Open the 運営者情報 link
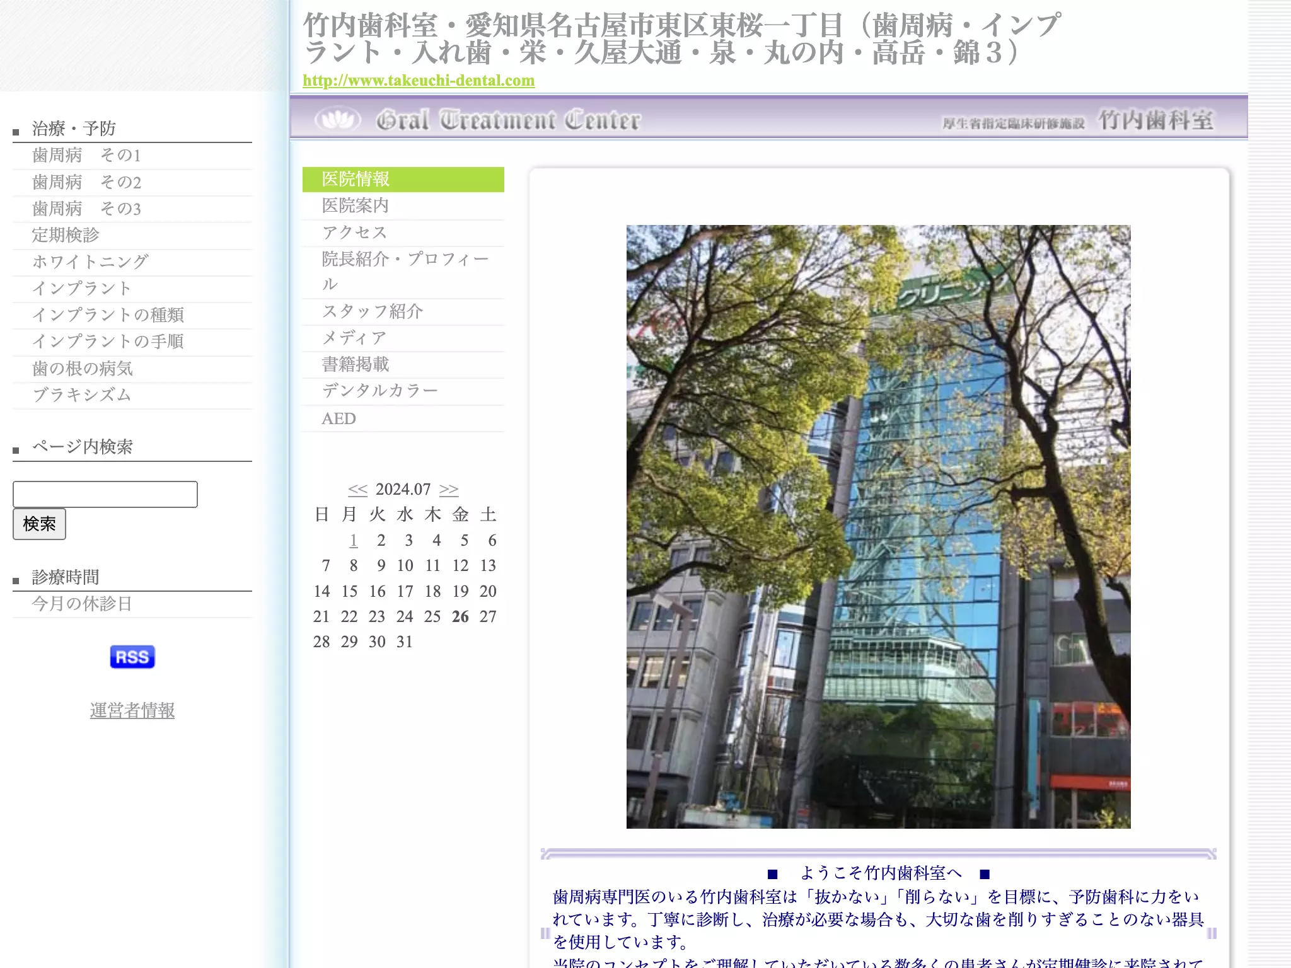This screenshot has width=1291, height=968. point(132,710)
